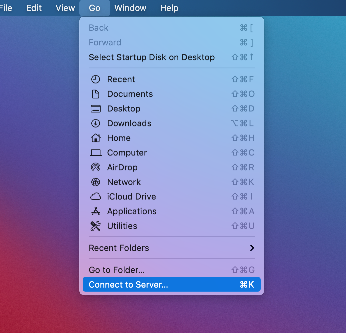Open the Window menu

click(x=130, y=8)
